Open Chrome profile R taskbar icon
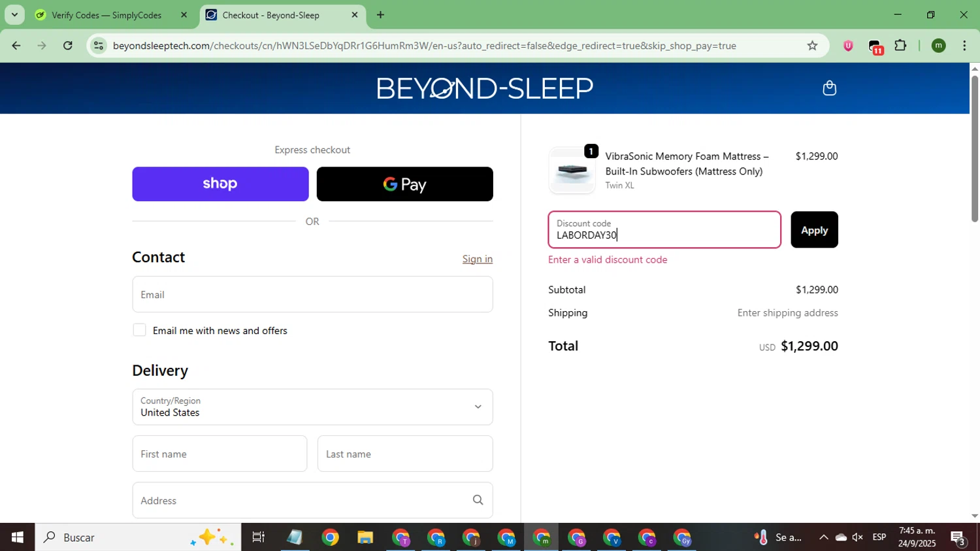Viewport: 980px width, 551px height. 436,537
